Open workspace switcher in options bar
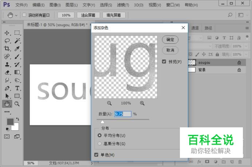The image size is (252, 167). [x=241, y=15]
